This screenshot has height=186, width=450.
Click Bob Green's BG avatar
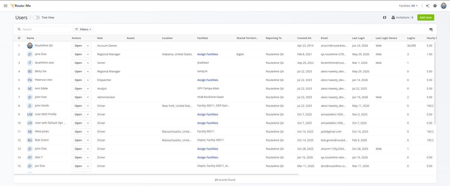[x=30, y=140]
